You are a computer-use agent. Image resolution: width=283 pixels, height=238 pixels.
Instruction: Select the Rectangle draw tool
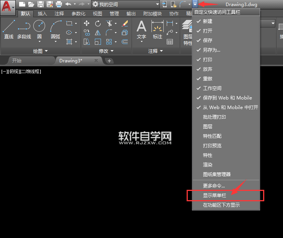click(69, 23)
